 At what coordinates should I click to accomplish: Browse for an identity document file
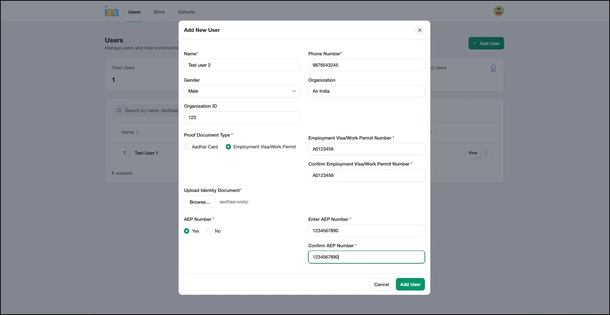(200, 202)
